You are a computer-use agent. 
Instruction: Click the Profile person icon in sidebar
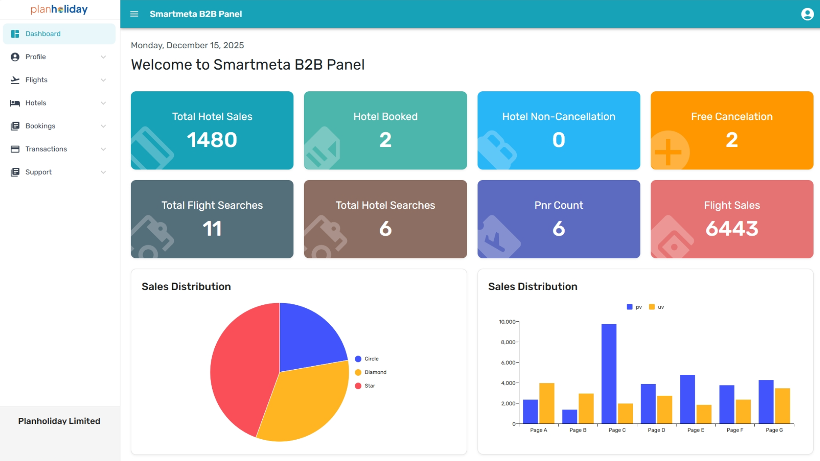15,57
